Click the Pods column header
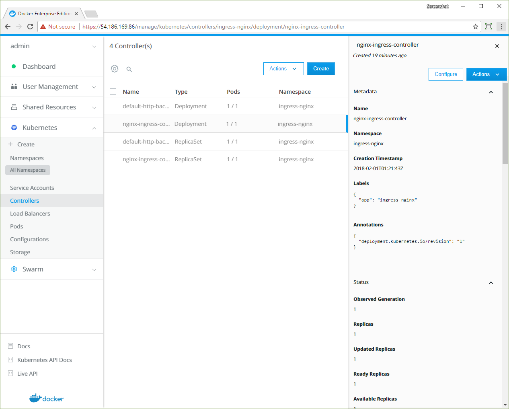Image resolution: width=509 pixels, height=409 pixels. pos(233,92)
